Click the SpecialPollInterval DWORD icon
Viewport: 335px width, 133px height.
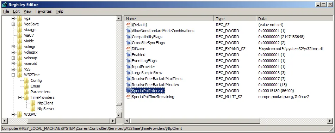[x=129, y=91]
